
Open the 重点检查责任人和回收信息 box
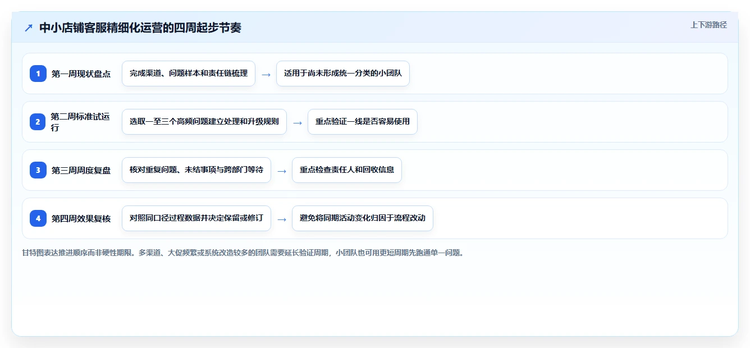coord(347,170)
